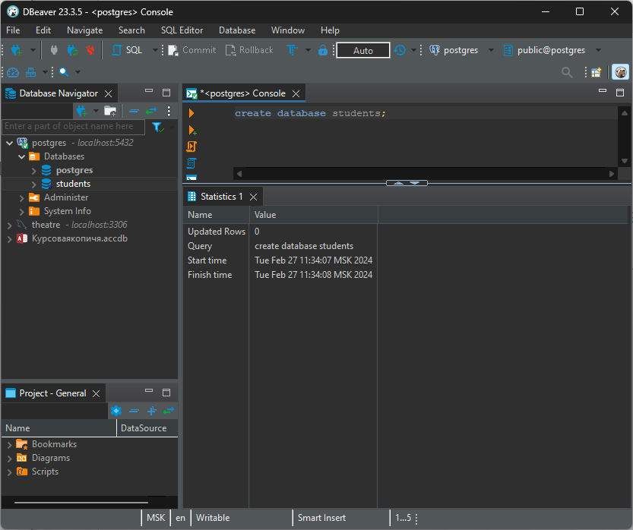633x530 pixels.
Task: Click the navigator filter funnel icon
Action: 157,127
